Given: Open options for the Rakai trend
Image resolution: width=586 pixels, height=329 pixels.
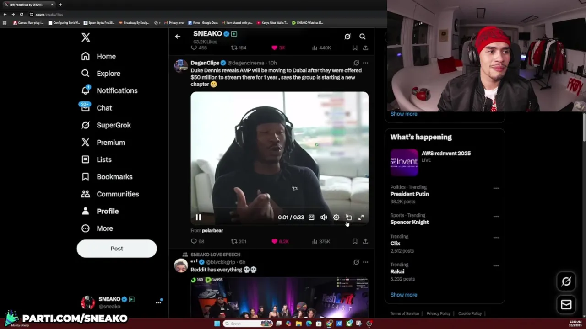Looking at the screenshot, I should (496, 265).
